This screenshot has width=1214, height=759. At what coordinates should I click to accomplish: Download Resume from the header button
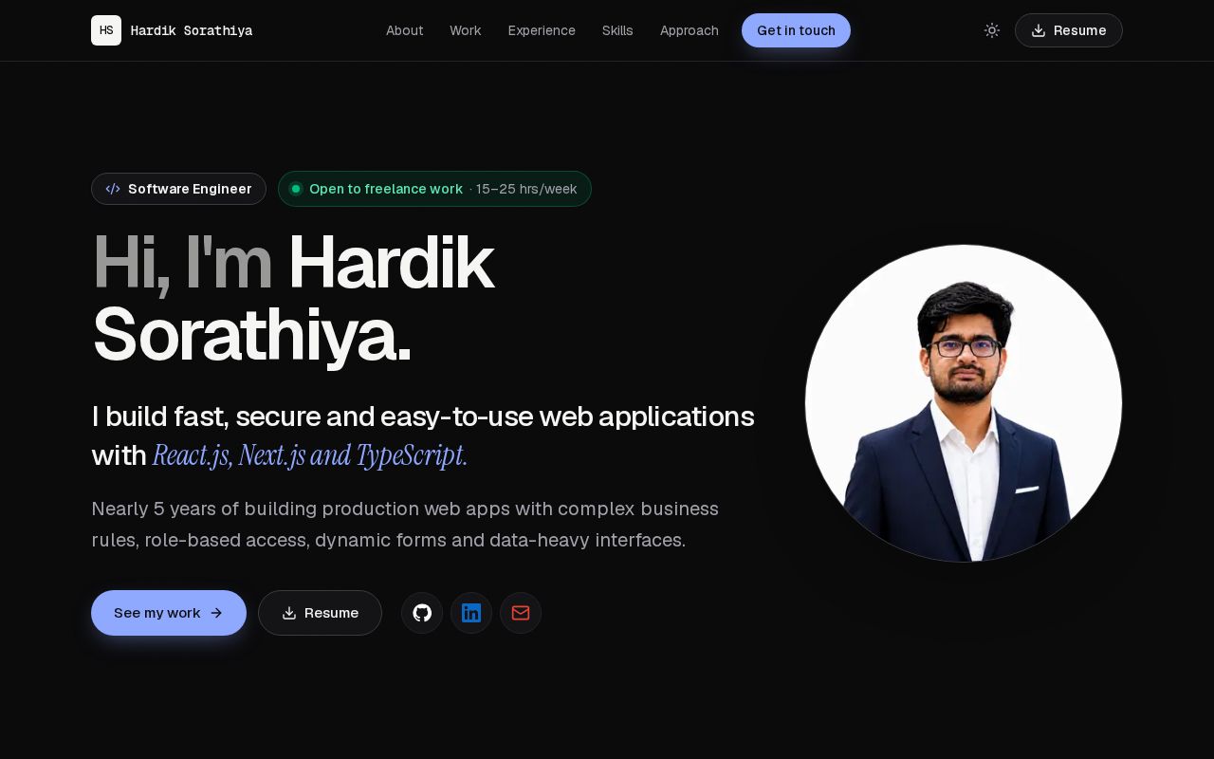coord(1069,30)
